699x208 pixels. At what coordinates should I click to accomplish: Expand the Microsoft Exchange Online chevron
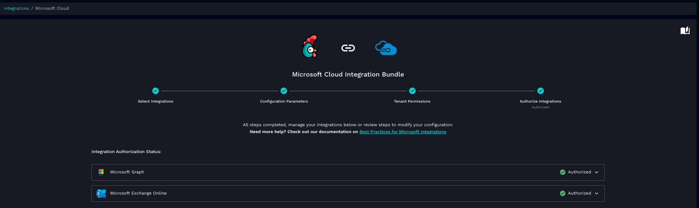(x=597, y=193)
